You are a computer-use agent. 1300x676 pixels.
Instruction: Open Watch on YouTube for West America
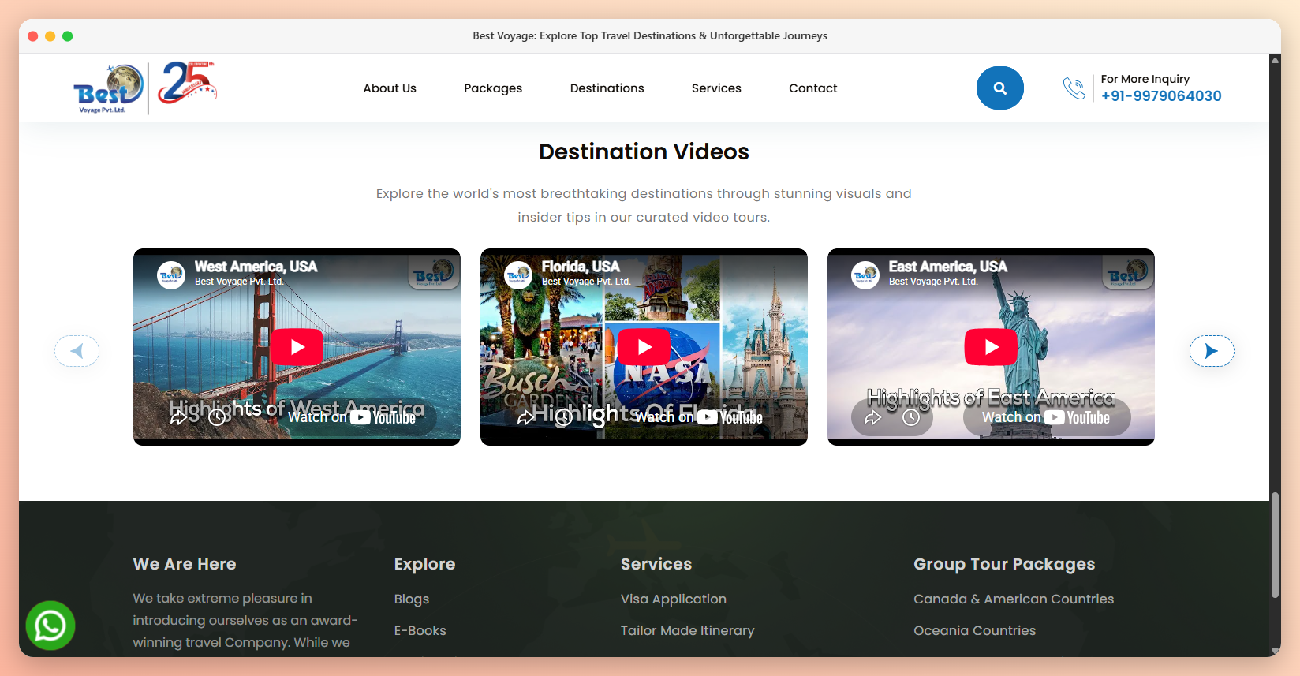352,417
